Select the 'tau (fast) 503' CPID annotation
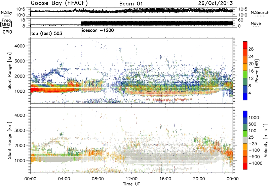The image size is (269, 186). (x=47, y=33)
